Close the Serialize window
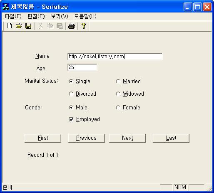 [207, 7]
